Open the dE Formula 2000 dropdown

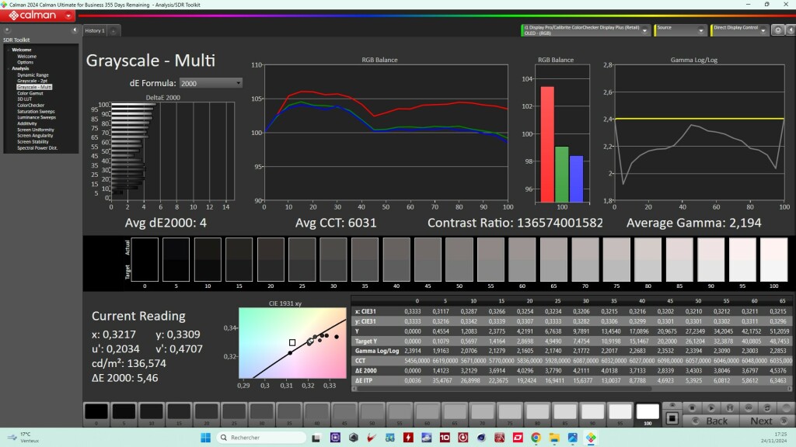click(211, 83)
